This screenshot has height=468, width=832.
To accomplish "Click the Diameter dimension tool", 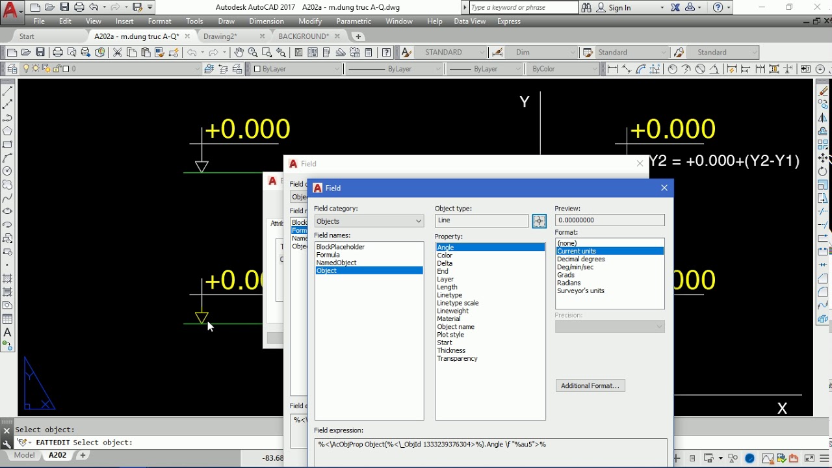I will tap(701, 69).
